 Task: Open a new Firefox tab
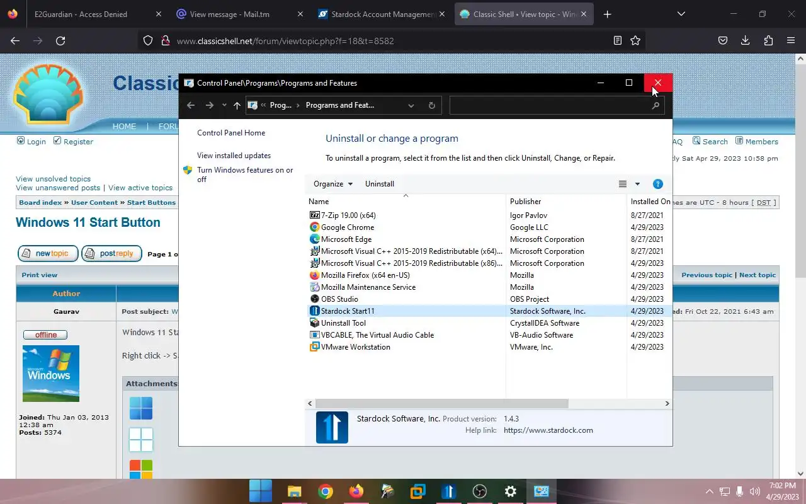[607, 14]
